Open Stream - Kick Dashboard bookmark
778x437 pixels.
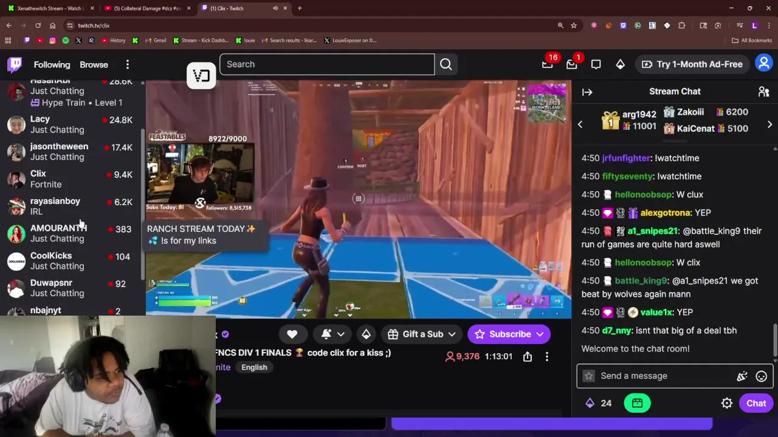201,41
